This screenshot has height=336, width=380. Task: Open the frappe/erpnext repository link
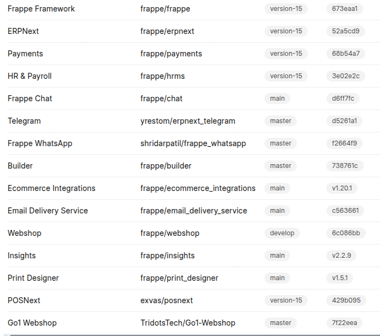point(167,31)
